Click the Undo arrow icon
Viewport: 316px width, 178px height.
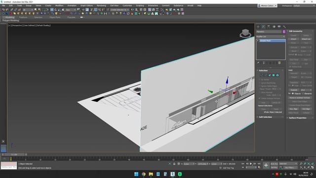(3, 10)
